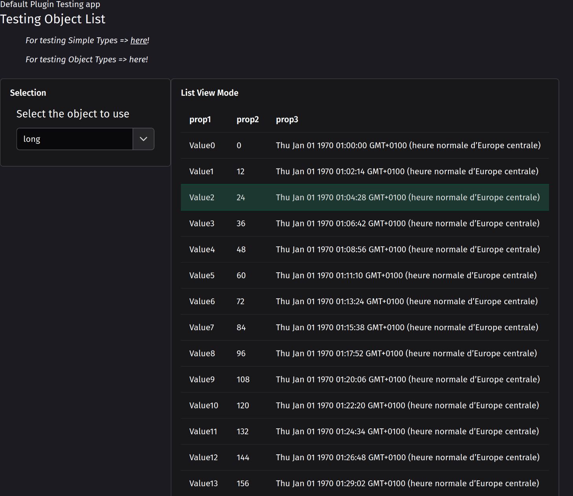Sort by the prop2 column header
The height and width of the screenshot is (496, 573).
[x=248, y=119]
